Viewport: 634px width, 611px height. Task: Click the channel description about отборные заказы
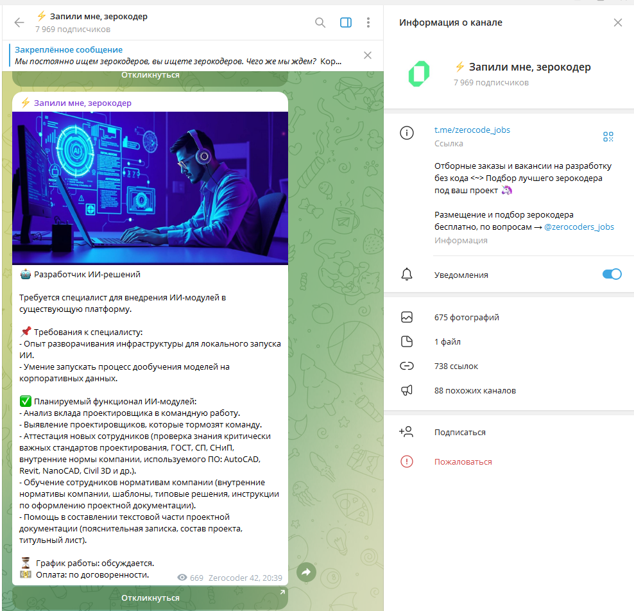tap(523, 178)
